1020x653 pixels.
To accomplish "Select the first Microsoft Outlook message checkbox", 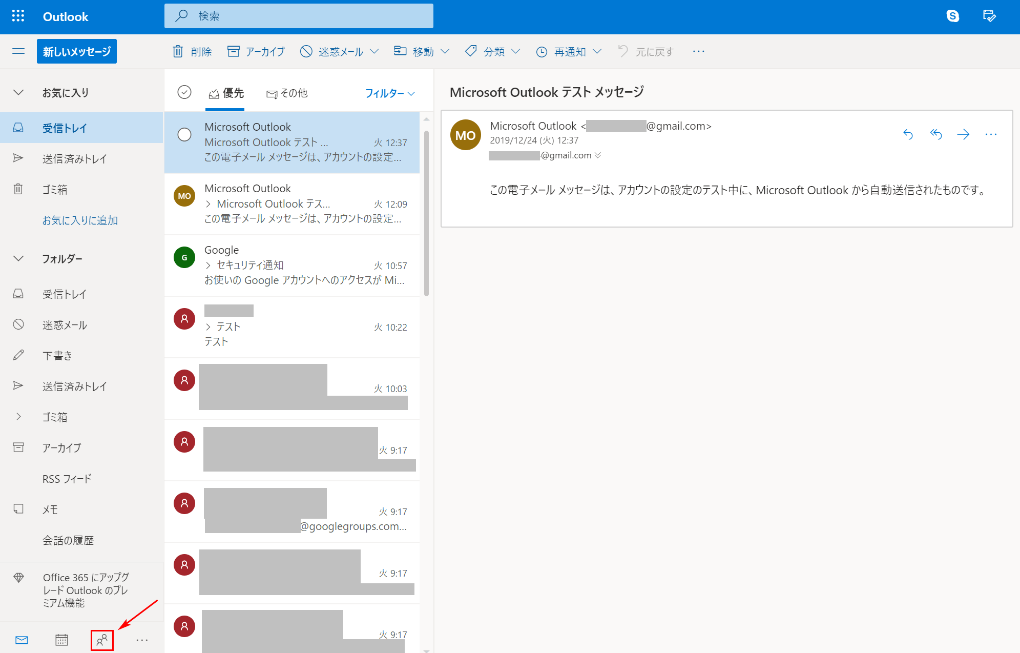I will click(x=184, y=135).
